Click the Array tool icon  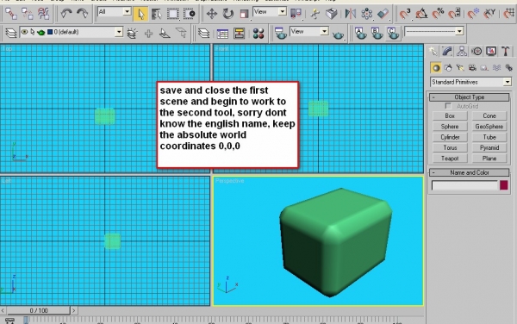click(366, 14)
